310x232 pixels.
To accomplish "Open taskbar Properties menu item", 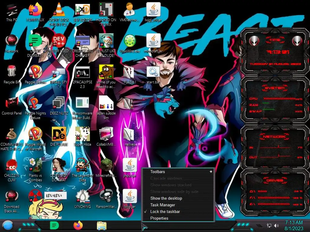I will tap(178, 218).
